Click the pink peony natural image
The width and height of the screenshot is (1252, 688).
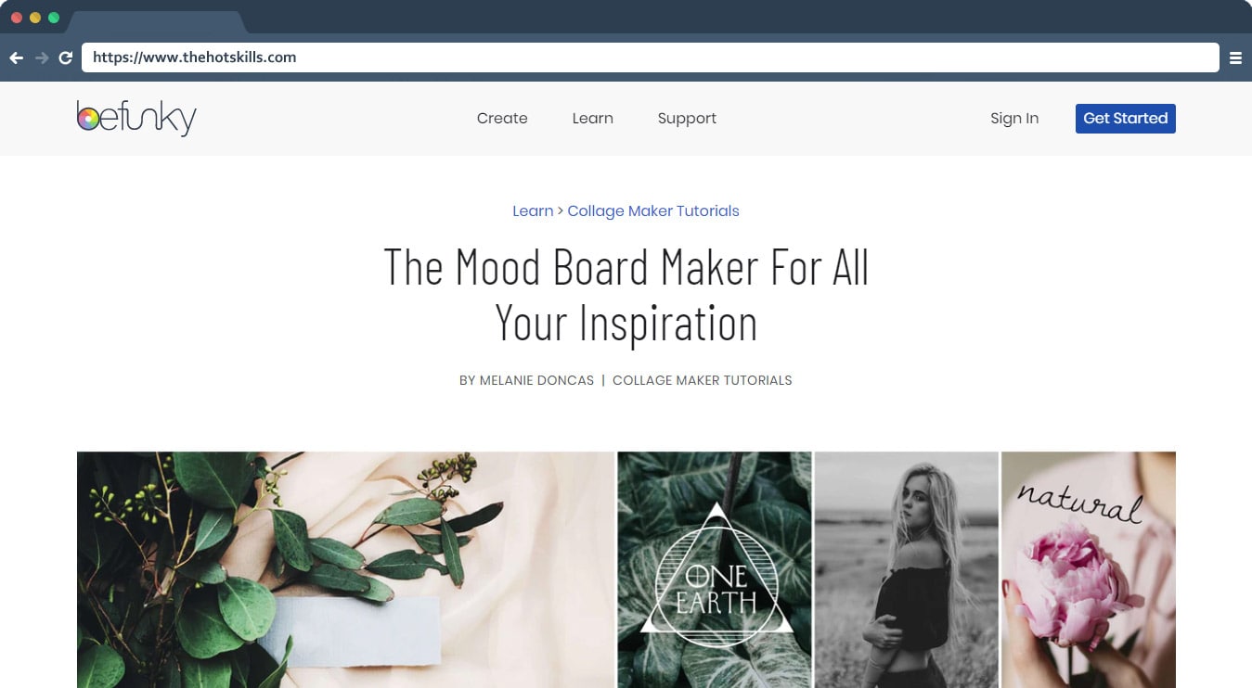1089,569
